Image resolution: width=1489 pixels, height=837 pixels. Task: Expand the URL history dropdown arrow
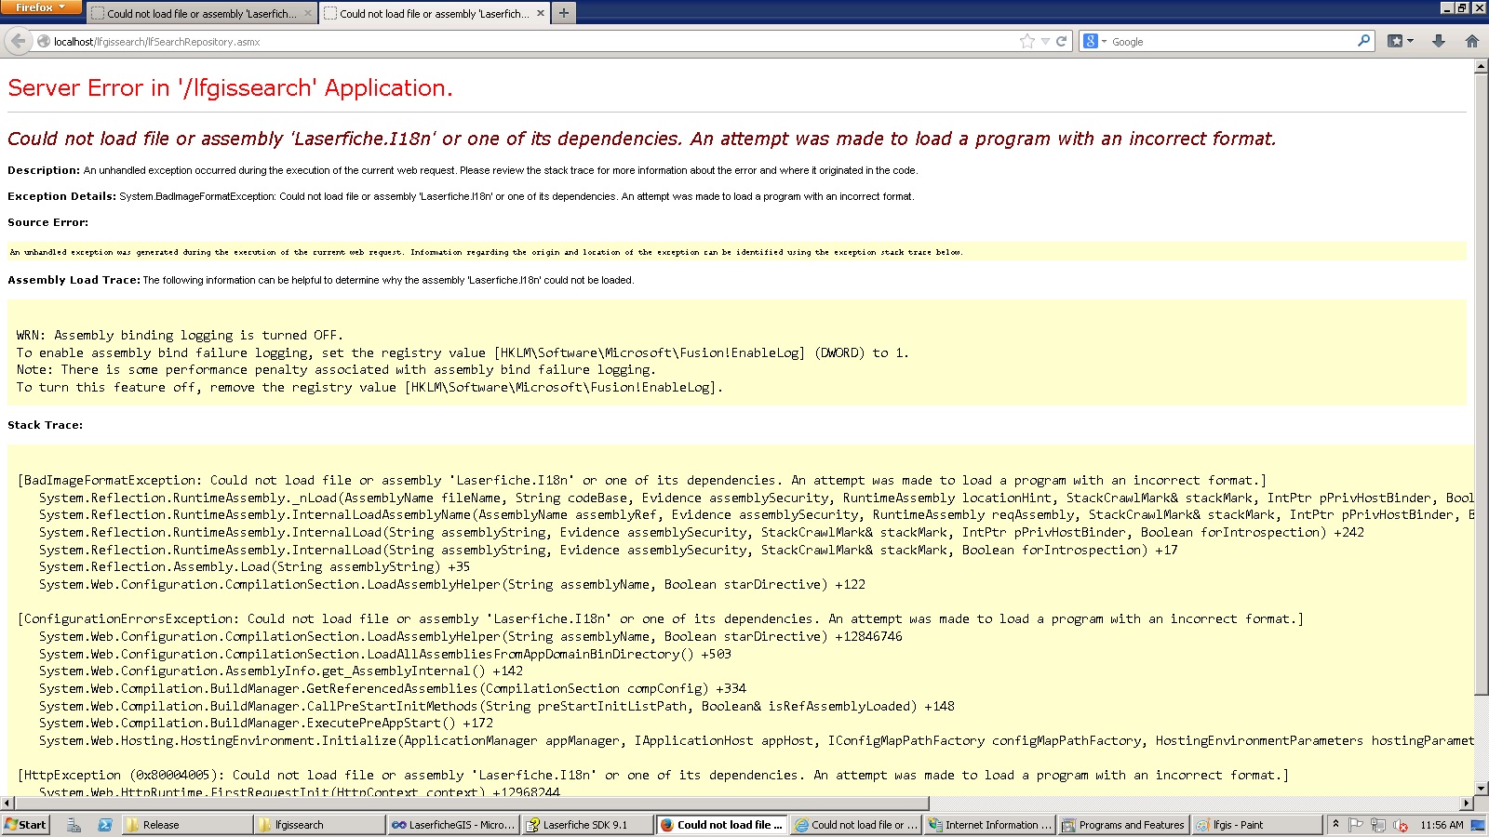tap(1045, 41)
